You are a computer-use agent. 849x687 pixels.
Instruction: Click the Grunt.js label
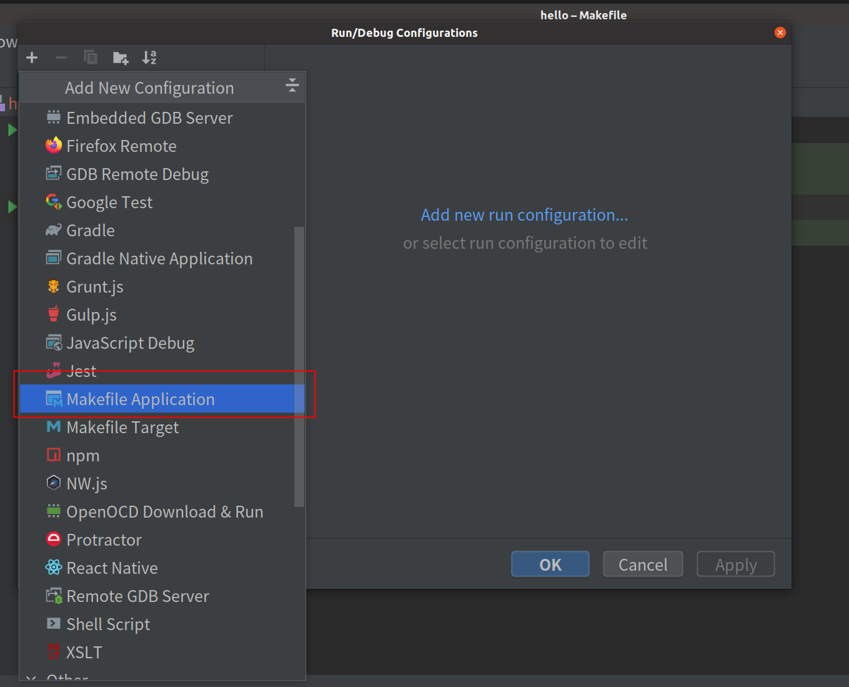click(95, 287)
